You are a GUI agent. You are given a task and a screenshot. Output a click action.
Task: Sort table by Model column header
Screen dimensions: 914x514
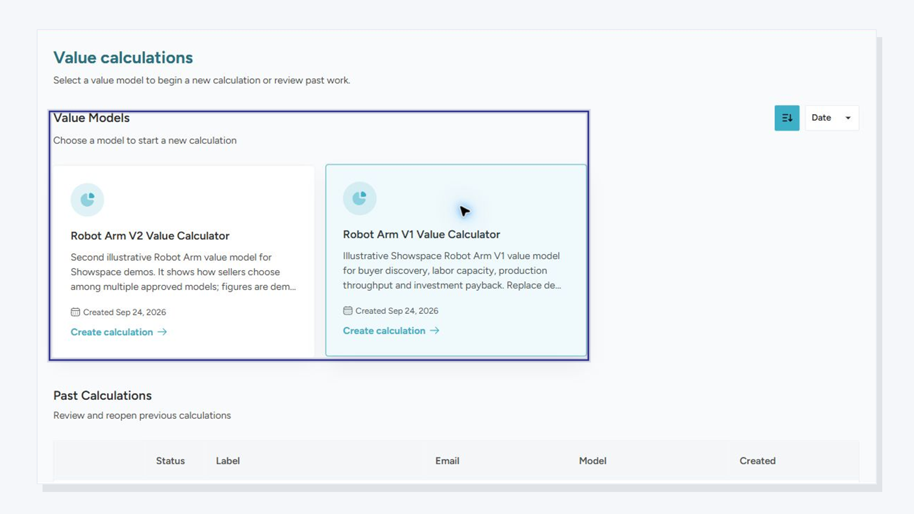593,461
